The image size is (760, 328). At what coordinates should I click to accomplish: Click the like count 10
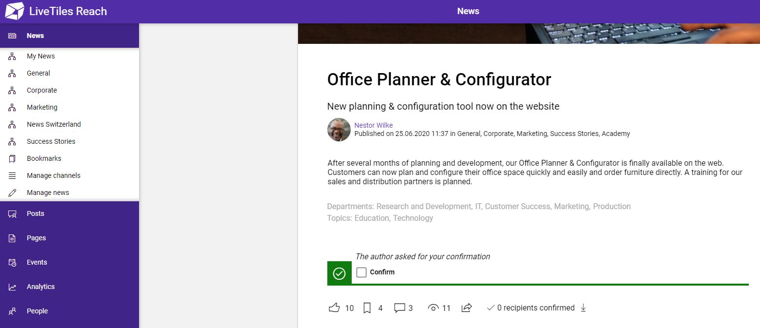349,308
